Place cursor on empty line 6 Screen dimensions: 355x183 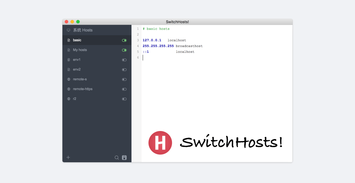coord(217,58)
